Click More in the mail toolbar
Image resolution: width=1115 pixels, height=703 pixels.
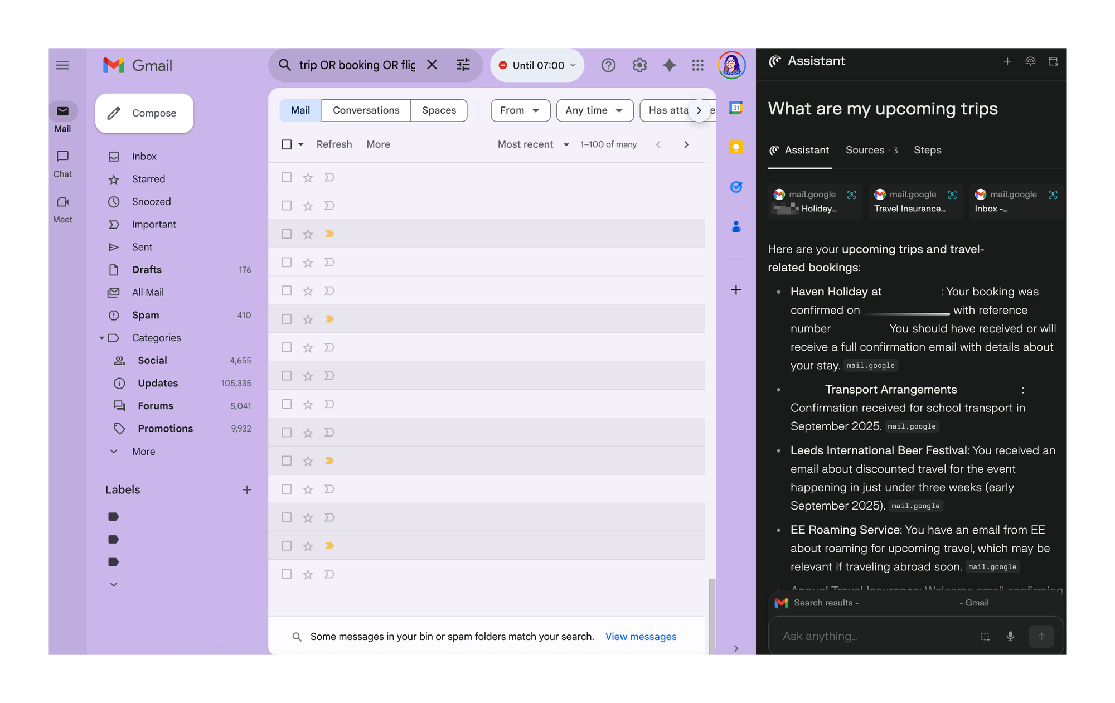[x=378, y=144]
